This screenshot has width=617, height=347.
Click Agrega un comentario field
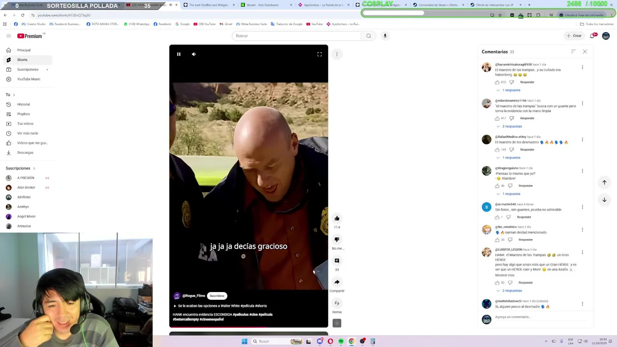point(540,317)
